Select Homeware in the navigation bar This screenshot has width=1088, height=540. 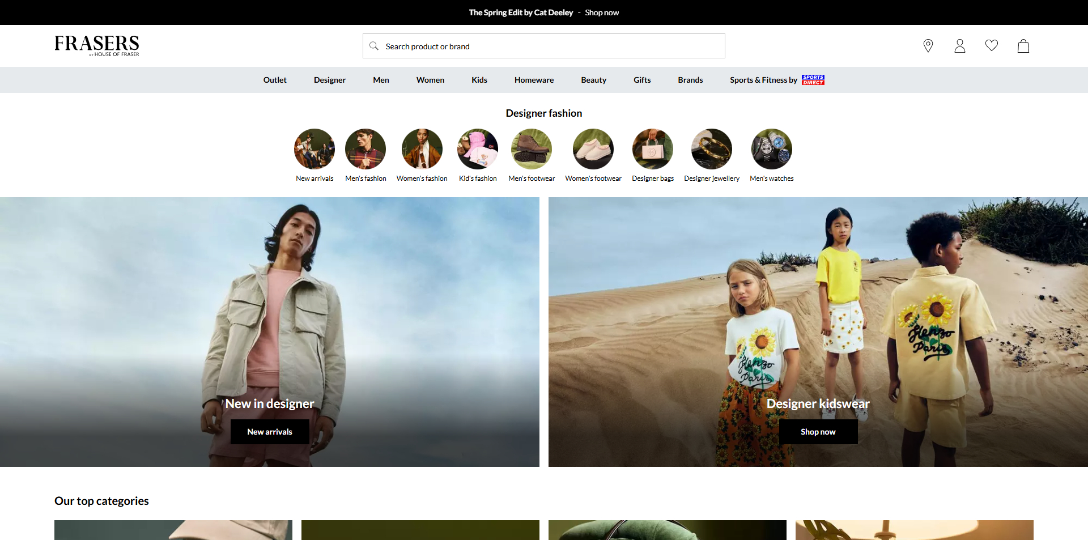pos(534,80)
